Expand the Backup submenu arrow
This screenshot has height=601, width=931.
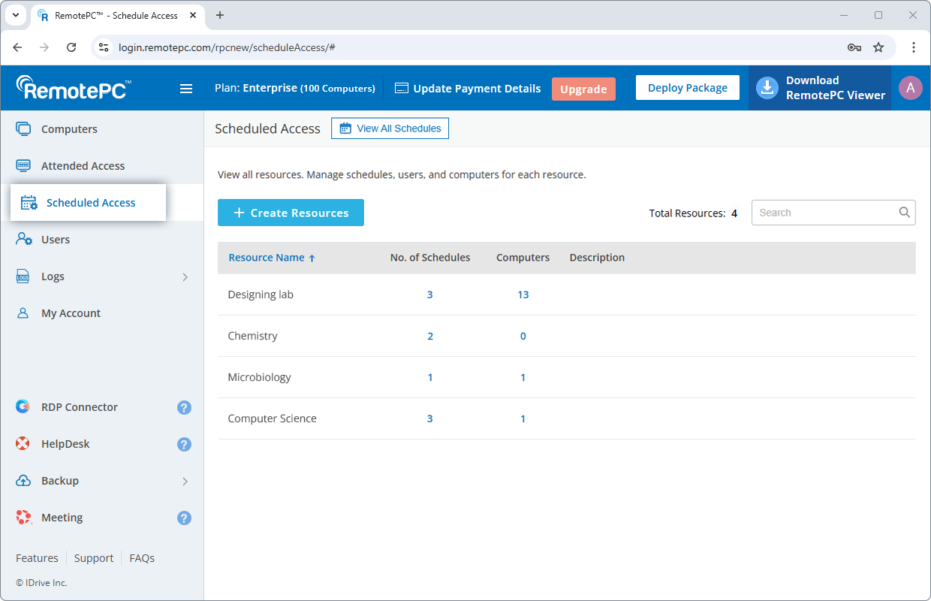click(x=185, y=482)
